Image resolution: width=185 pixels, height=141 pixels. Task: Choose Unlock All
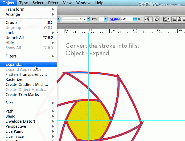(28, 38)
